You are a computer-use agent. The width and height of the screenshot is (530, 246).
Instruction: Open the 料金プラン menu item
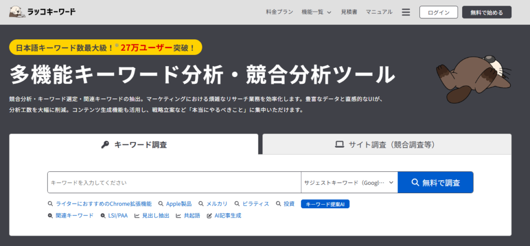click(x=279, y=12)
